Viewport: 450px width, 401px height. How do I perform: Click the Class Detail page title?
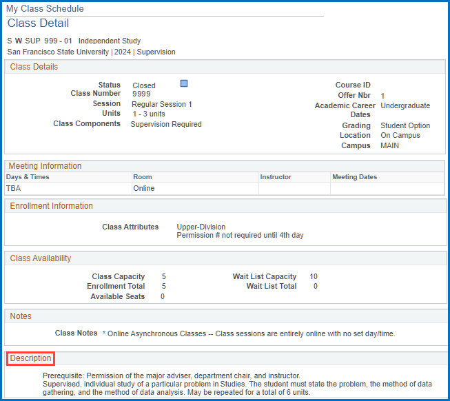click(38, 23)
